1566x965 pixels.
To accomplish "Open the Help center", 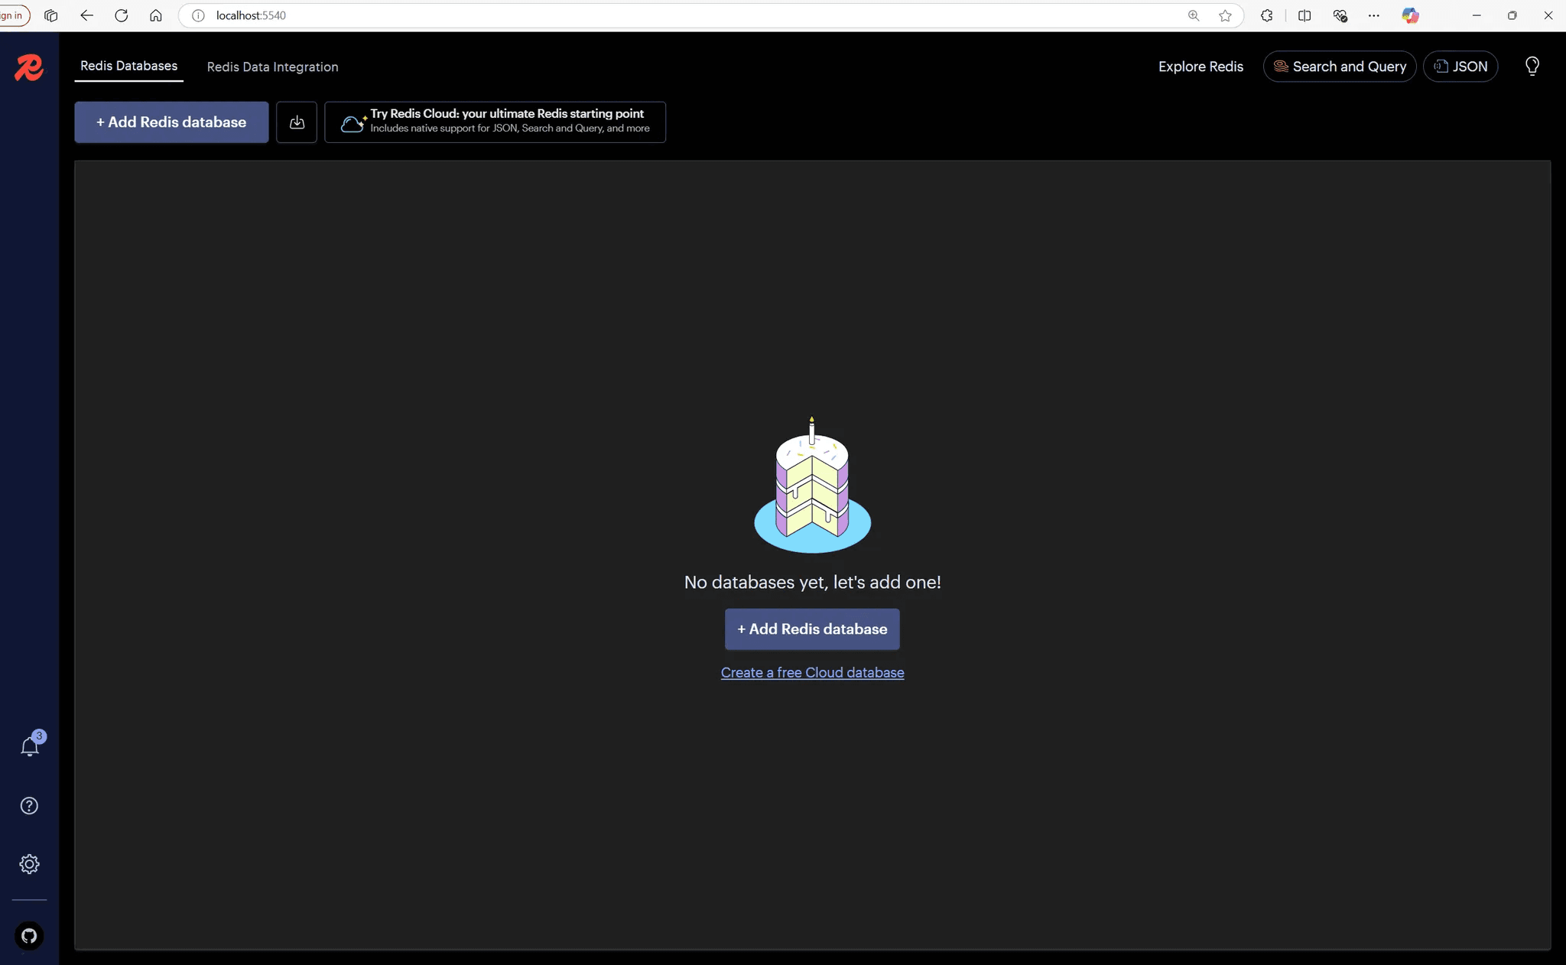I will pyautogui.click(x=30, y=805).
